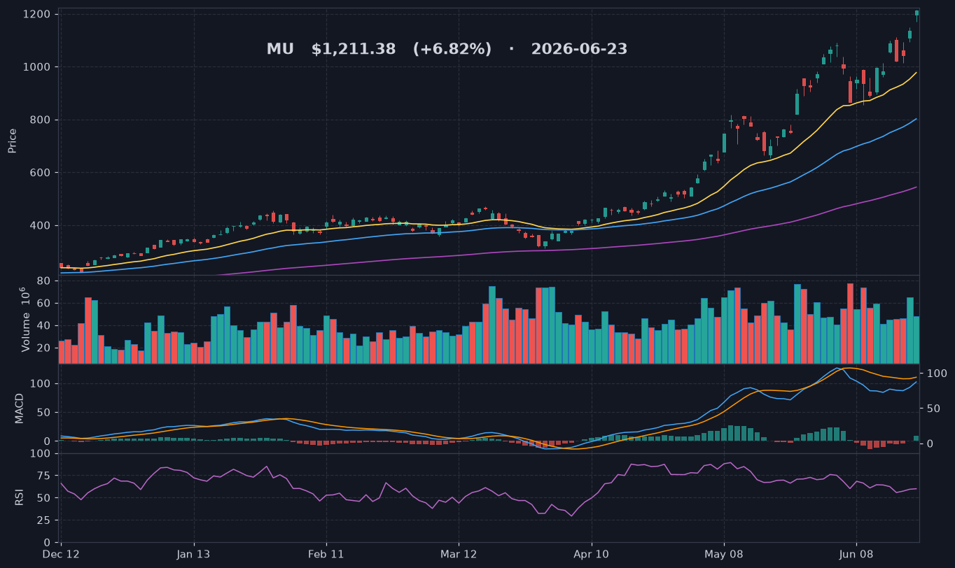Click the 100 tick on the left MACD axis

(40, 384)
